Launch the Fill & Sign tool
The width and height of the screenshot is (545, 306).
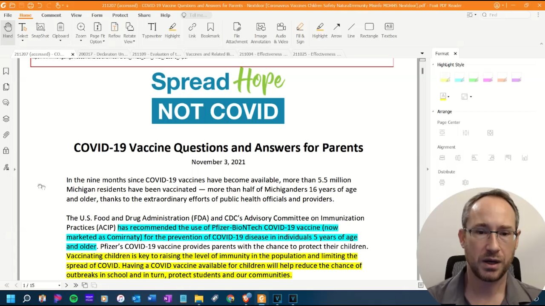pos(300,33)
